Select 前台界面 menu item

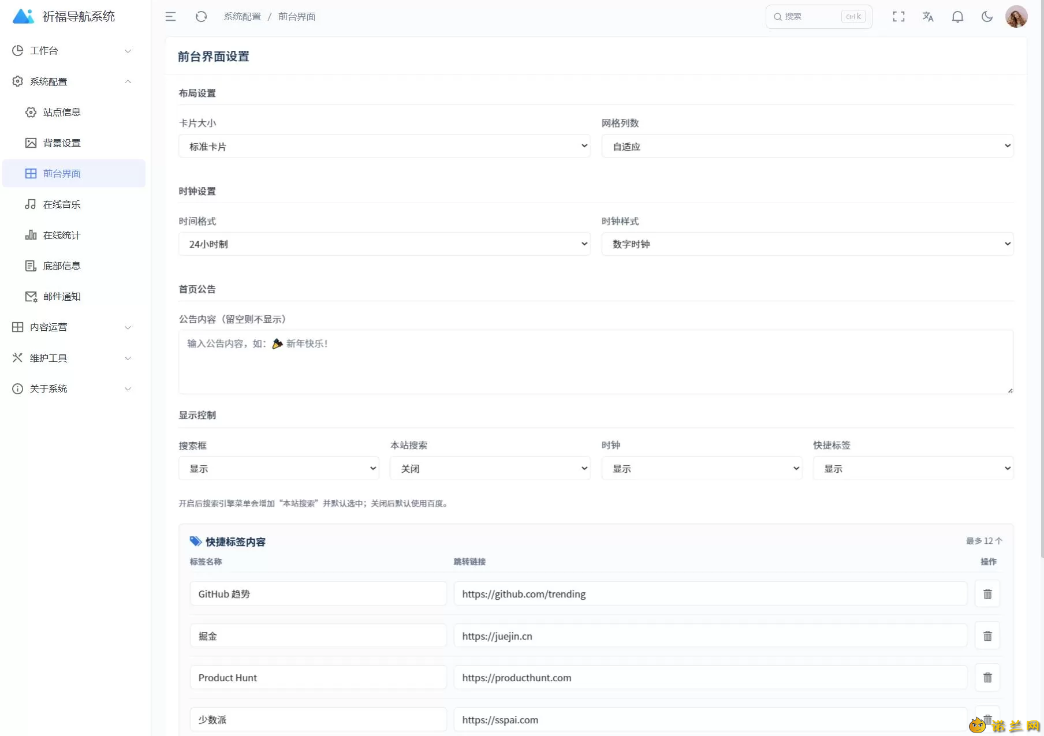74,173
